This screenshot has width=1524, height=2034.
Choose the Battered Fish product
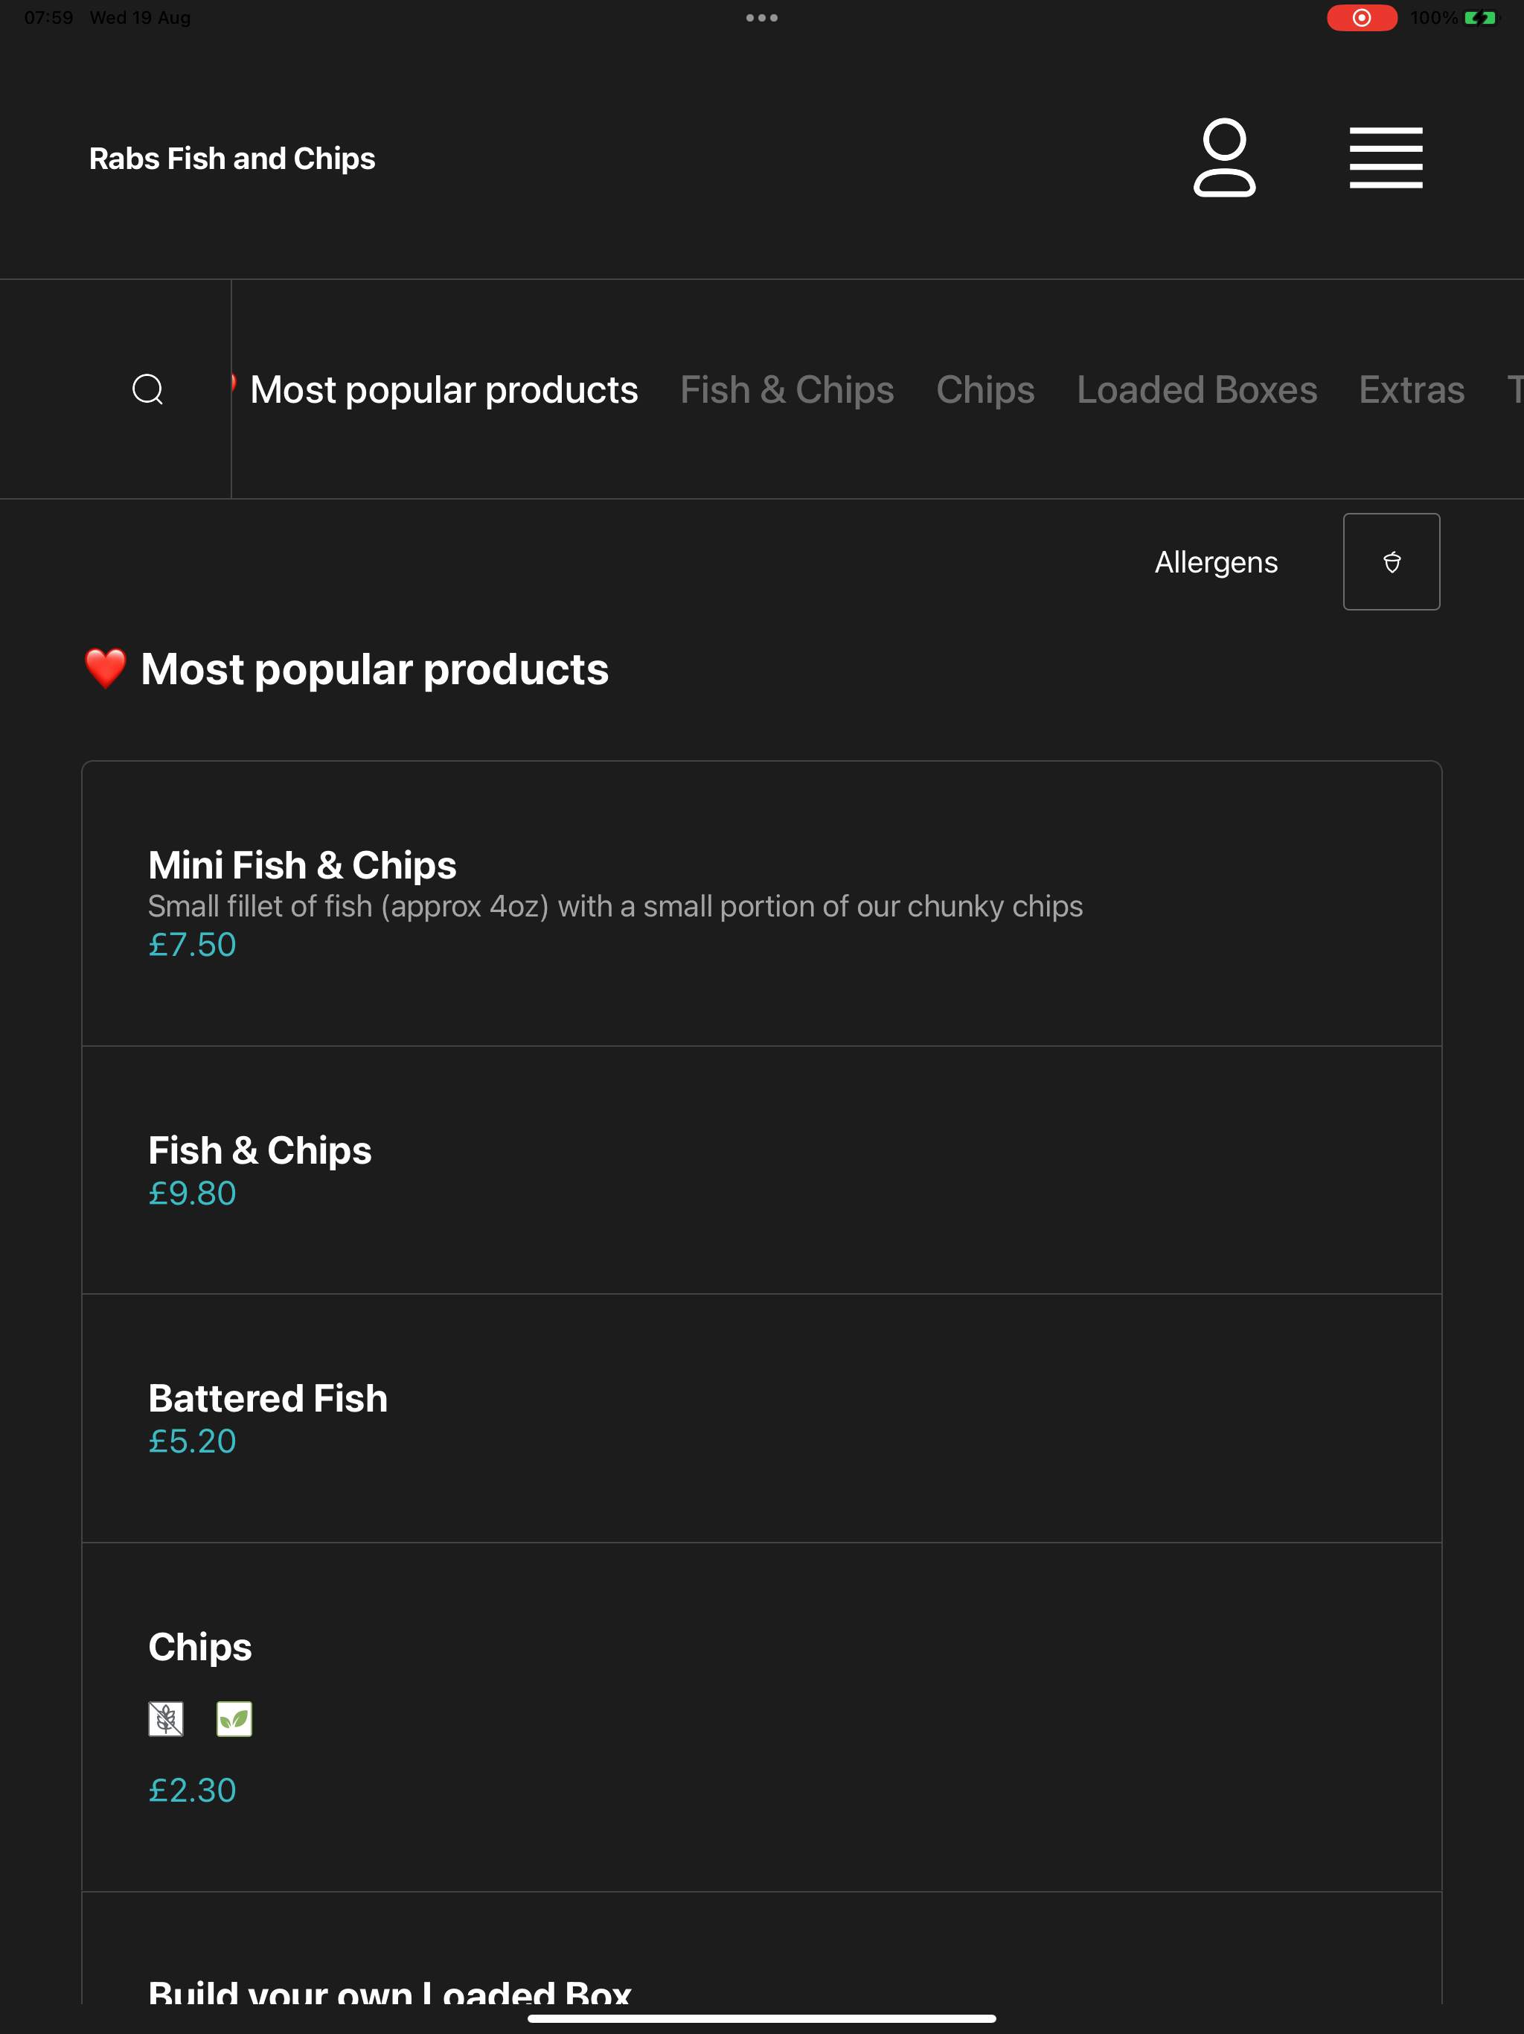[x=762, y=1418]
